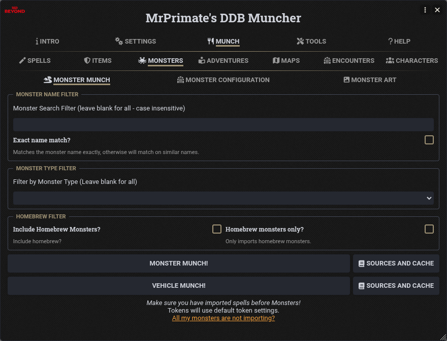Viewport: 447px width, 341px height.
Task: Click the 'Exact name match?' label text
Action: tap(42, 140)
